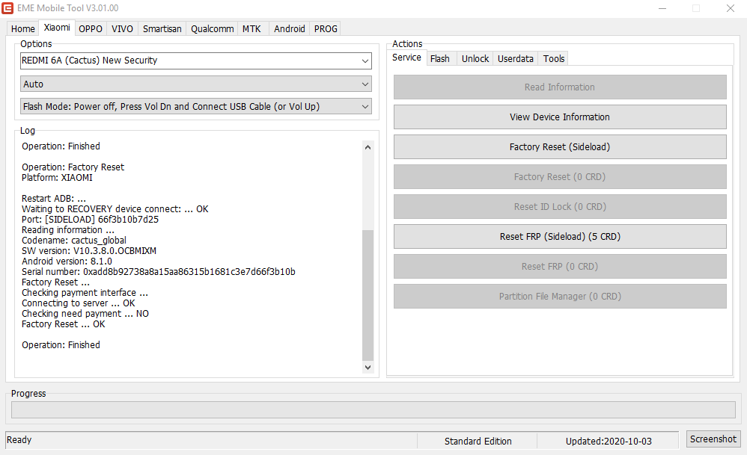Click the 'Updated:2020-10-03' status entry
The image size is (747, 455).
coord(609,442)
